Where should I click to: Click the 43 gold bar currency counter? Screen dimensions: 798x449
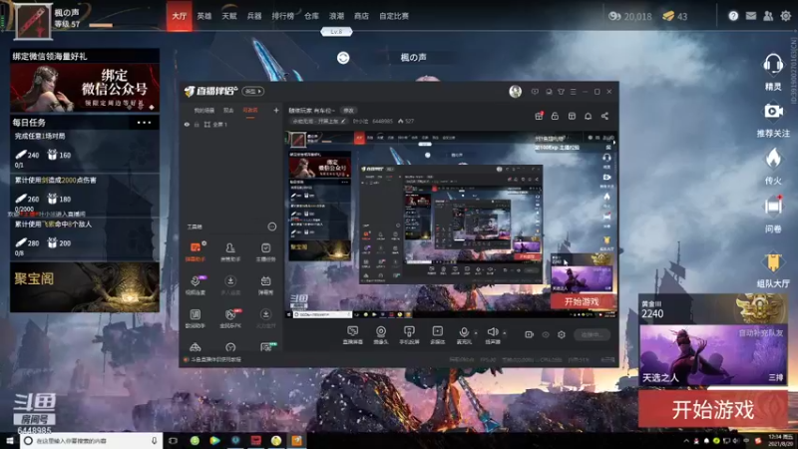point(675,16)
